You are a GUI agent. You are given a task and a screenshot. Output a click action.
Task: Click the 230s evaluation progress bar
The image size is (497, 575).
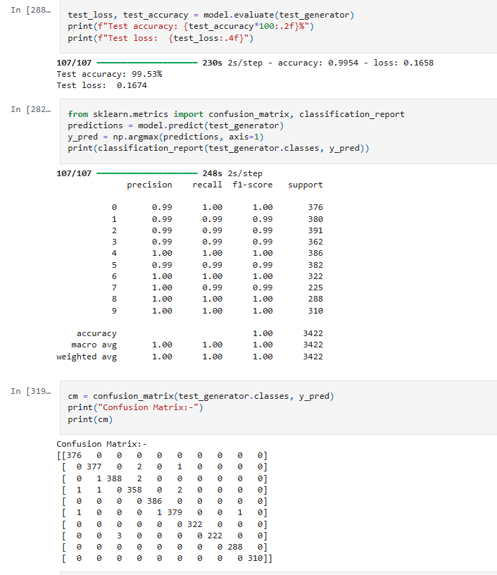[146, 63]
